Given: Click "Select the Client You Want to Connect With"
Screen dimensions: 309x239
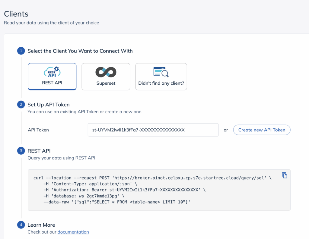Looking at the screenshot, I should coord(80,51).
